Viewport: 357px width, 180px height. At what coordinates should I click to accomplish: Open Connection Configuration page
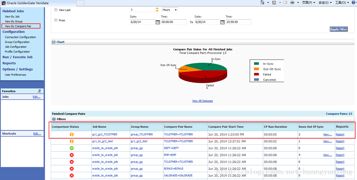click(20, 37)
